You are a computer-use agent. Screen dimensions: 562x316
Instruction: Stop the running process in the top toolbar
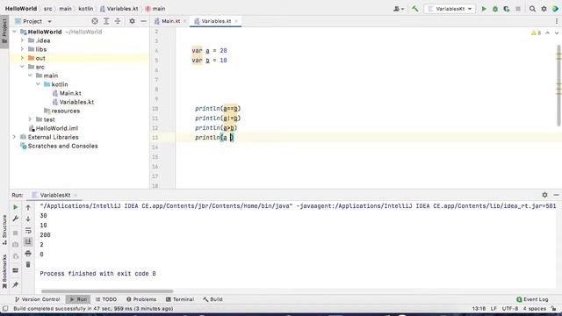(518, 9)
